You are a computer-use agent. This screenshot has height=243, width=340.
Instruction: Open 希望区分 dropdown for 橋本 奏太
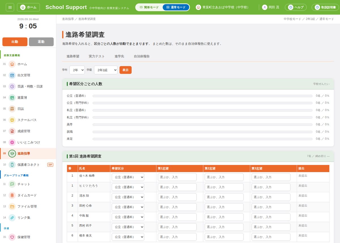click(128, 237)
